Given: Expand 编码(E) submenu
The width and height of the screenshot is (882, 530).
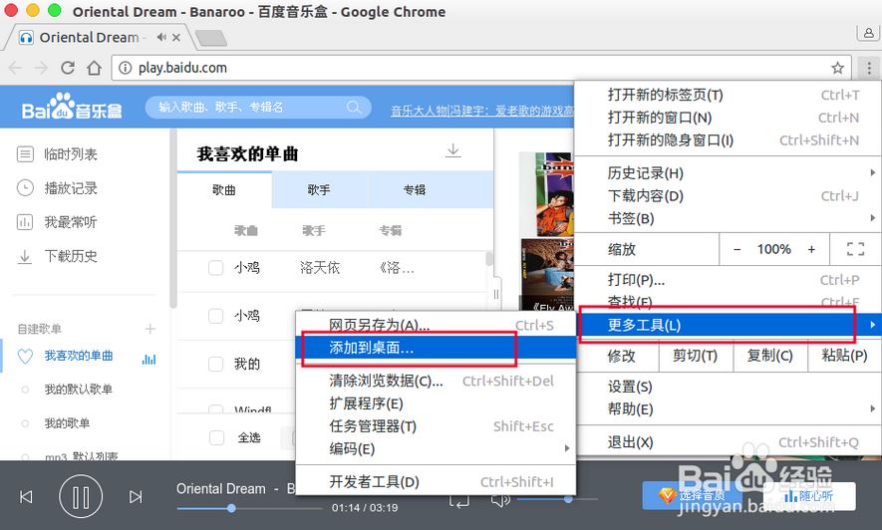Looking at the screenshot, I should tap(436, 448).
